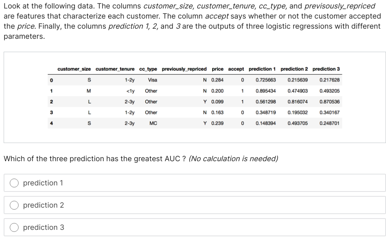The width and height of the screenshot is (386, 244).
Task: Click the <1y tenure cell
Action: 130,91
